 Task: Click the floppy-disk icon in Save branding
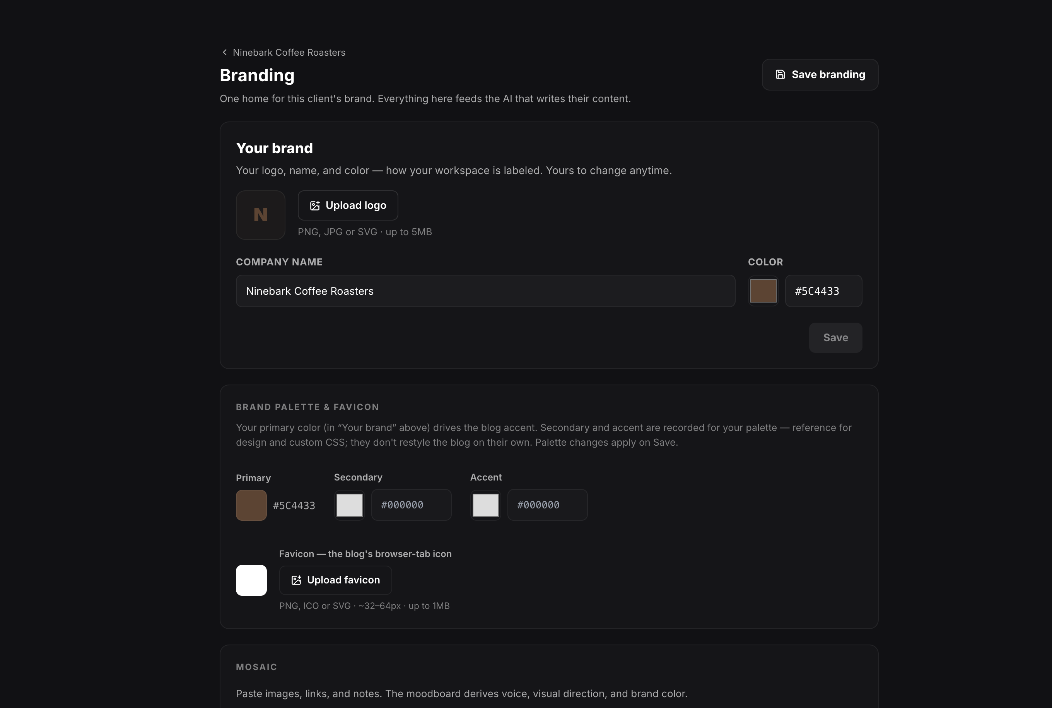[x=780, y=75]
